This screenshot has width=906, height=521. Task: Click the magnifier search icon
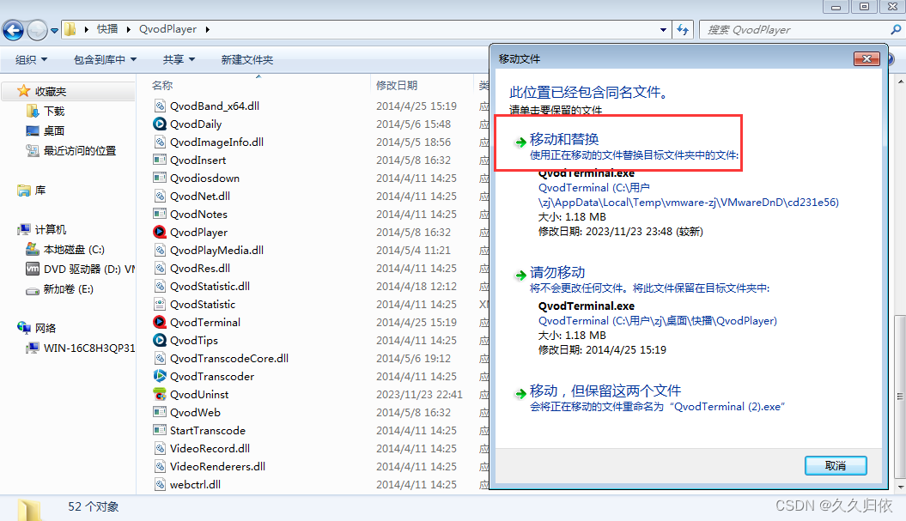click(x=896, y=29)
